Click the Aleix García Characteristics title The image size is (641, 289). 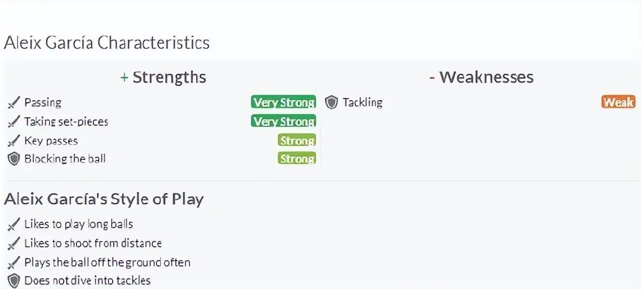tap(107, 43)
